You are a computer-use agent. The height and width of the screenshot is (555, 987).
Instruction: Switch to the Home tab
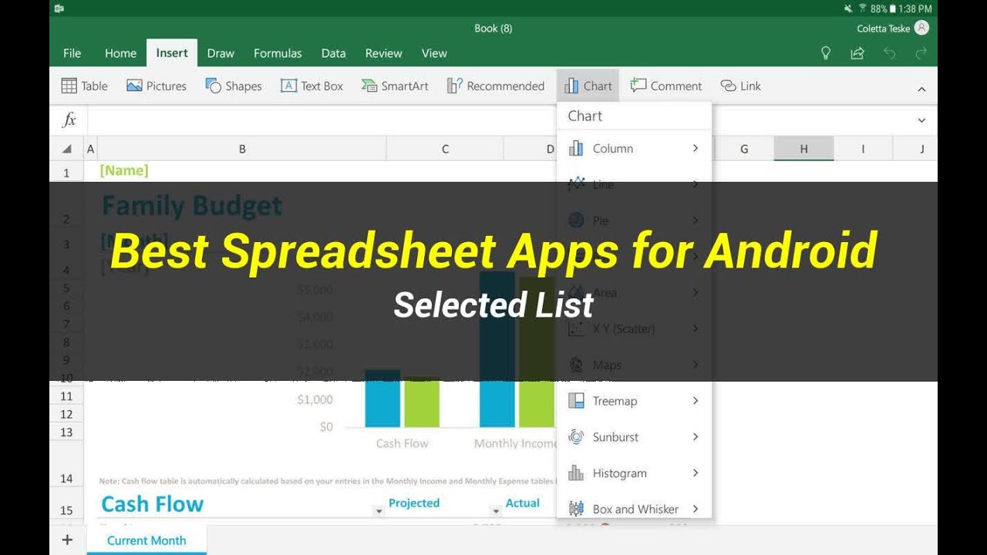(120, 53)
